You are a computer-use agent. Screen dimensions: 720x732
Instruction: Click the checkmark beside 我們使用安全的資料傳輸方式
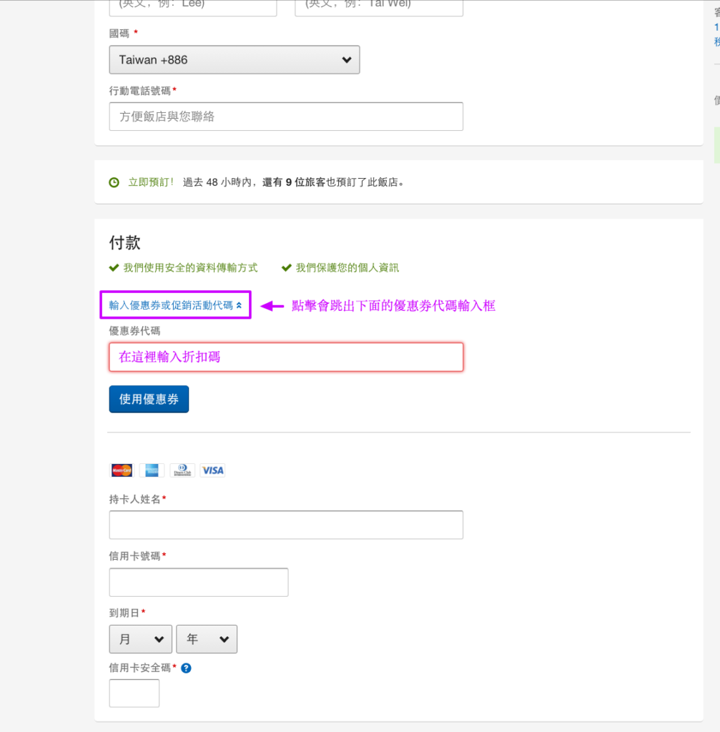coord(113,267)
